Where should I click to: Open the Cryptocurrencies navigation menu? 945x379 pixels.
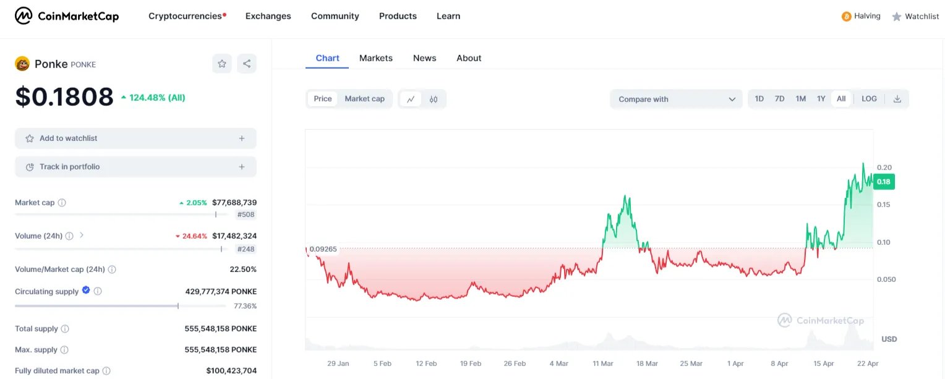(x=187, y=16)
